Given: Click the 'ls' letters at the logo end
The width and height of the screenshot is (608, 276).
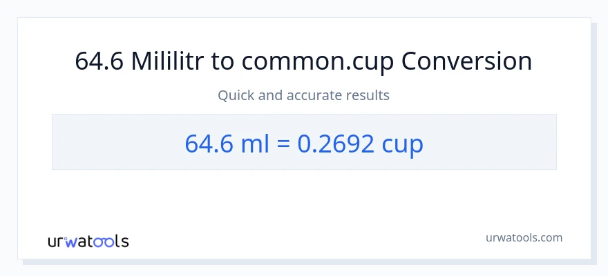Looking at the screenshot, I should pyautogui.click(x=121, y=241).
